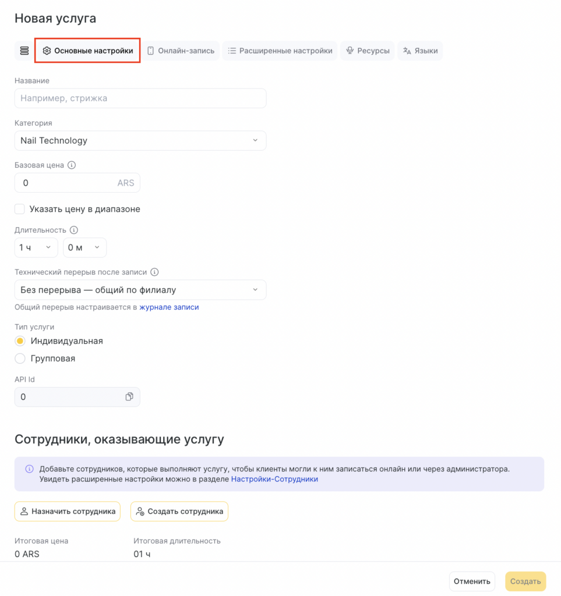Expand the Технический перерыв dropdown
Image resolution: width=561 pixels, height=596 pixels.
point(140,290)
